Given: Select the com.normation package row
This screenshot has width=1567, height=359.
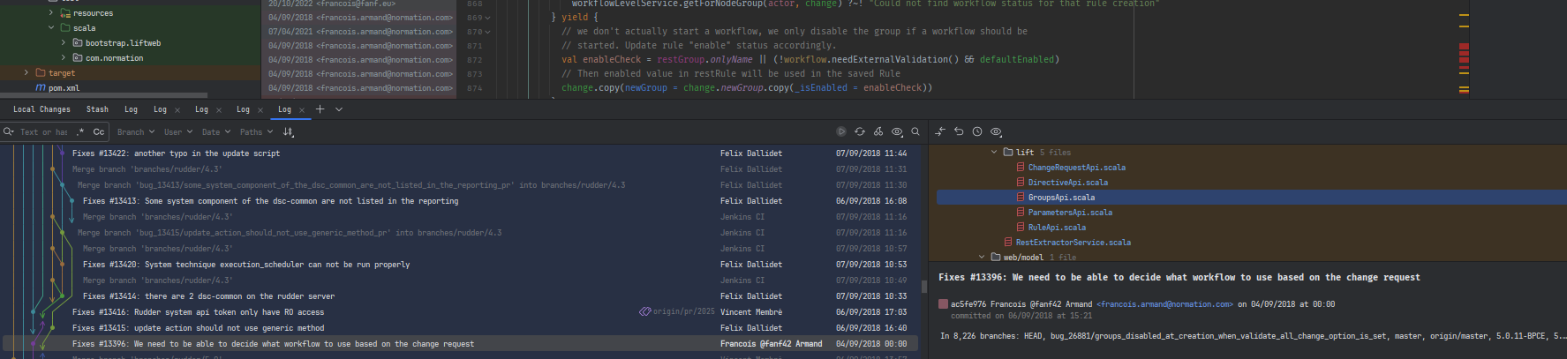Looking at the screenshot, I should point(131,57).
